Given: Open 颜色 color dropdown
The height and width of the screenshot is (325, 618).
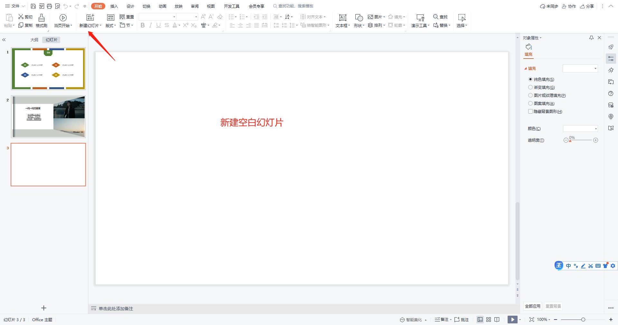Looking at the screenshot, I should click(580, 129).
